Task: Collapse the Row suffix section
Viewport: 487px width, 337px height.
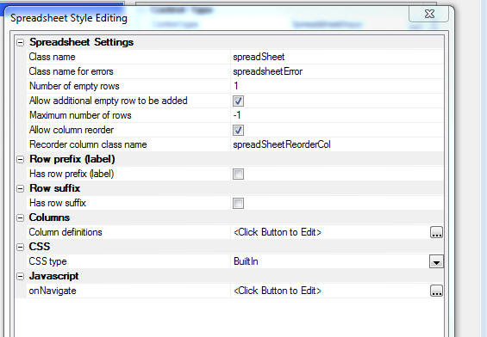Action: (20, 188)
